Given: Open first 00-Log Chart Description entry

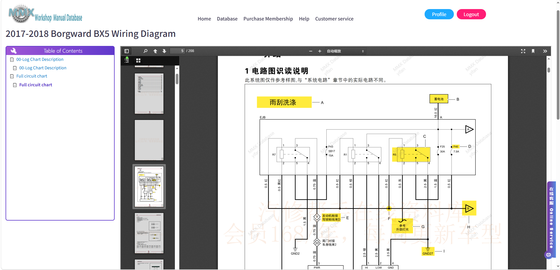Looking at the screenshot, I should 40,59.
